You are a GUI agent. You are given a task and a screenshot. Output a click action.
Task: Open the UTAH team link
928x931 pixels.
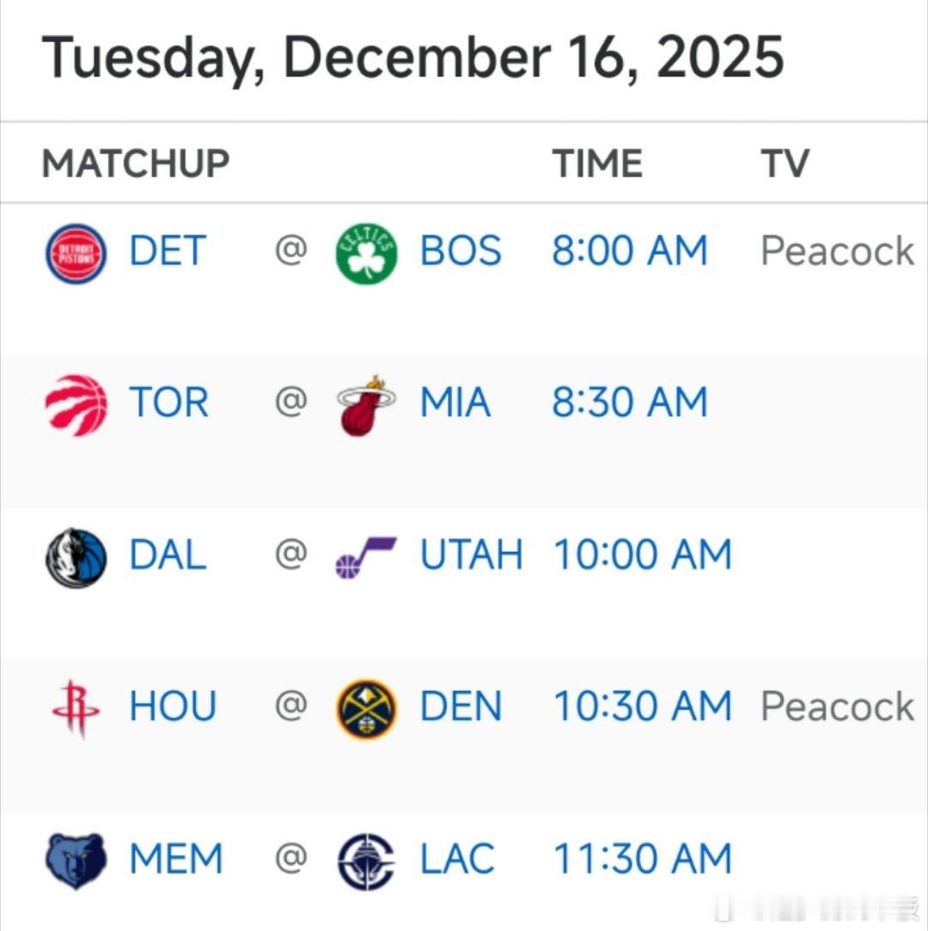tap(471, 554)
